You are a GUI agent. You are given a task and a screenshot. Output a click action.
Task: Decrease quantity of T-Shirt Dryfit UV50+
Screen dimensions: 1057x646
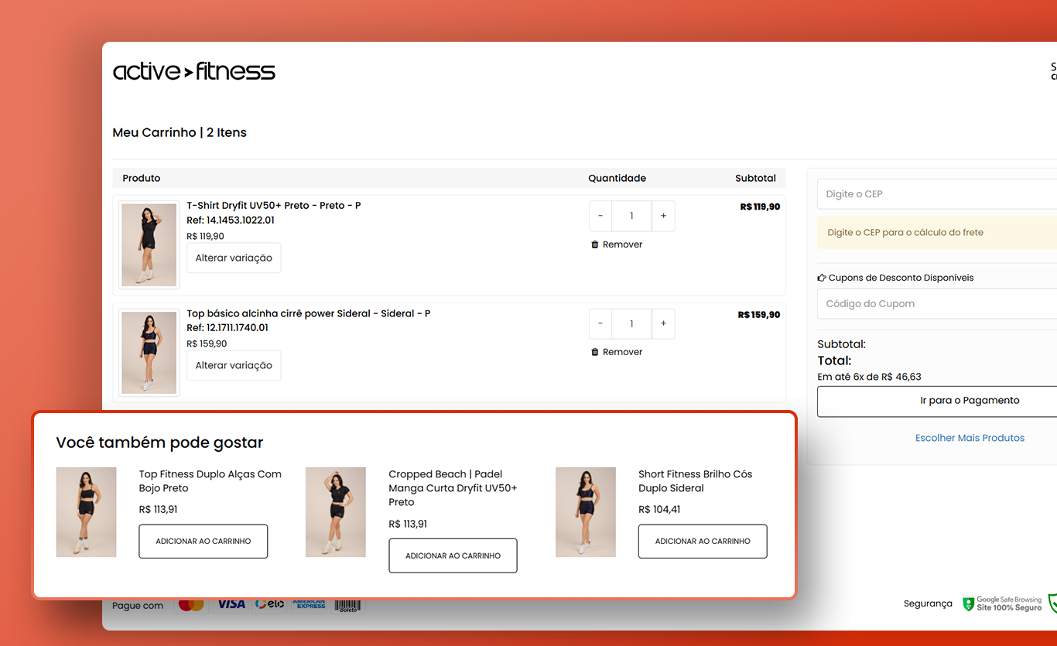(x=600, y=217)
